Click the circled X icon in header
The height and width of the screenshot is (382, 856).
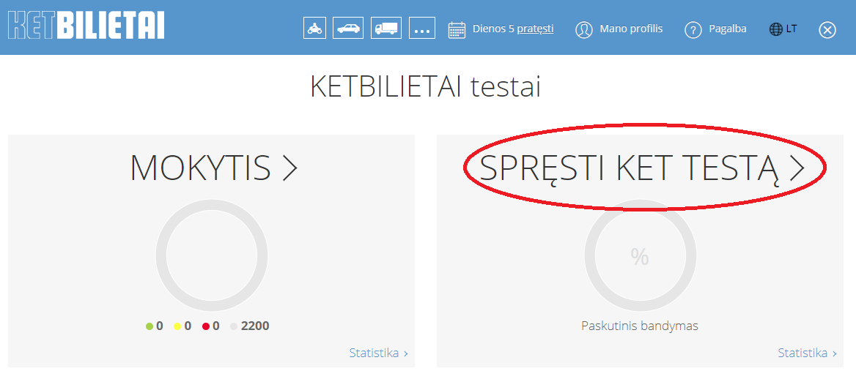pyautogui.click(x=827, y=30)
